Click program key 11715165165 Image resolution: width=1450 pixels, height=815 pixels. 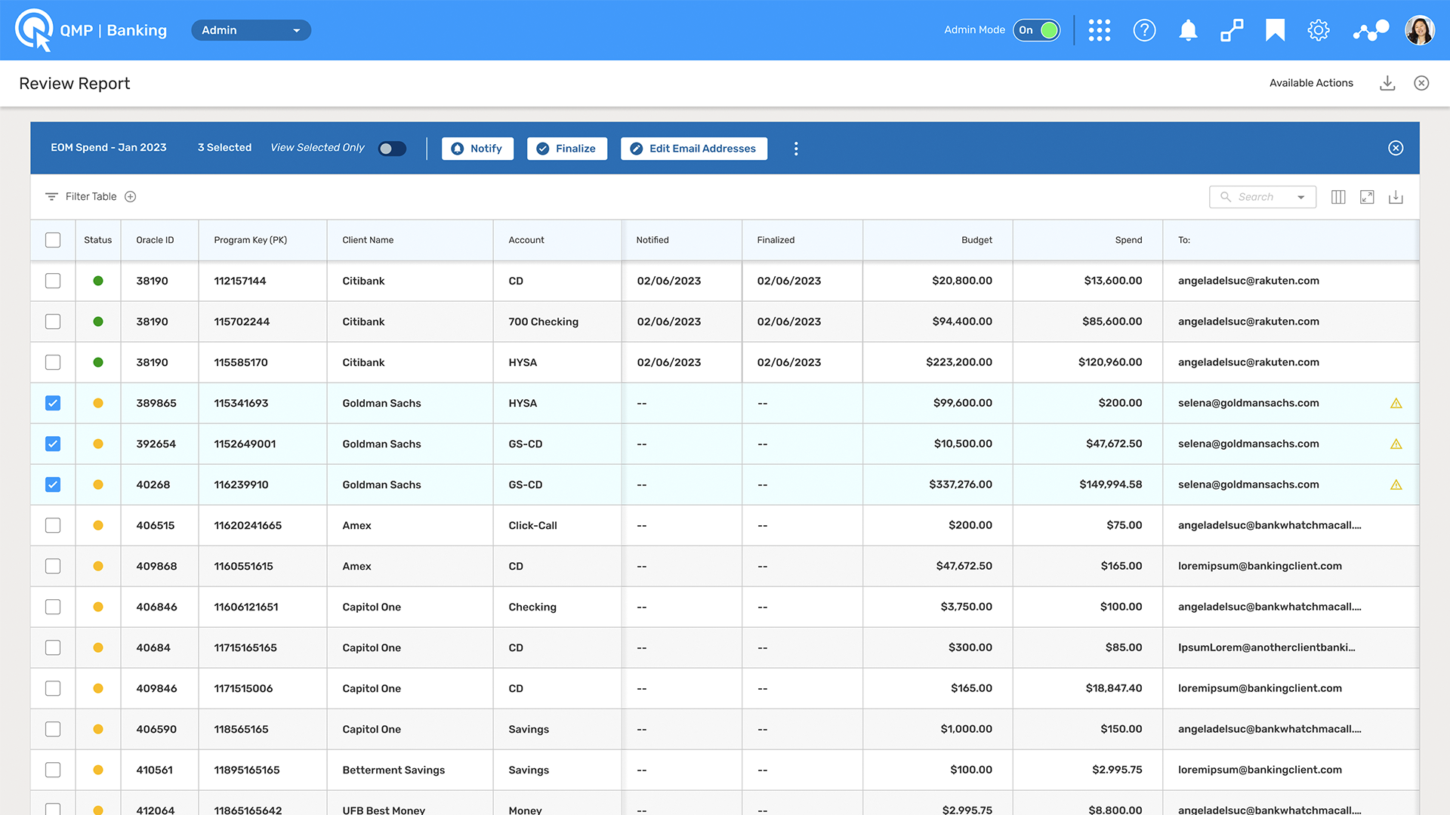click(x=245, y=647)
